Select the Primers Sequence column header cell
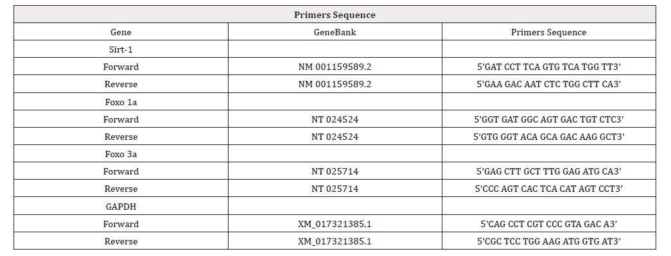Image resolution: width=671 pixels, height=256 pixels. [x=548, y=32]
